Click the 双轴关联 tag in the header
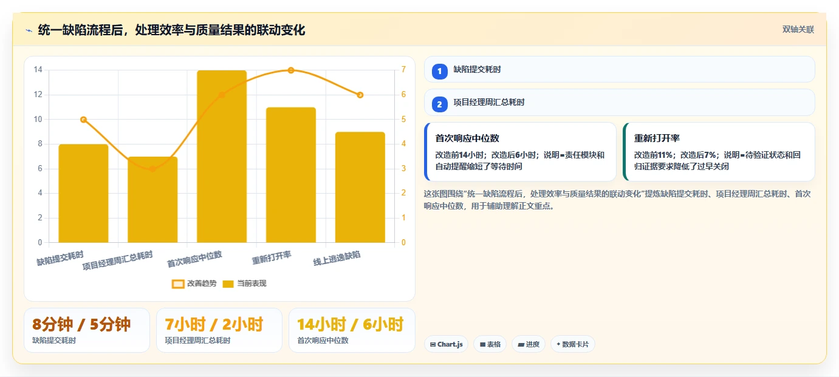 coord(798,29)
